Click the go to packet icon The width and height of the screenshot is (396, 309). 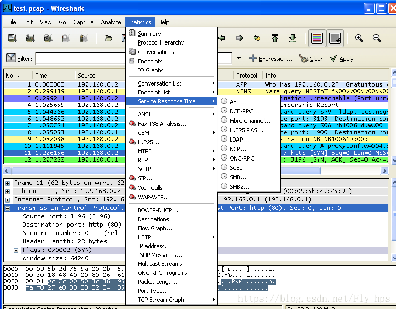point(257,38)
